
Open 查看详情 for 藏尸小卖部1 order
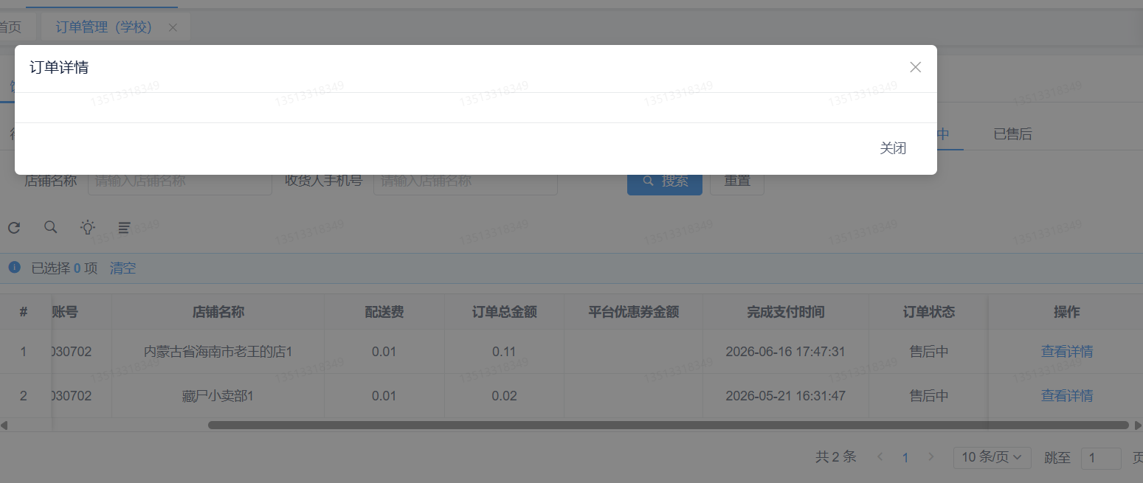(1067, 396)
